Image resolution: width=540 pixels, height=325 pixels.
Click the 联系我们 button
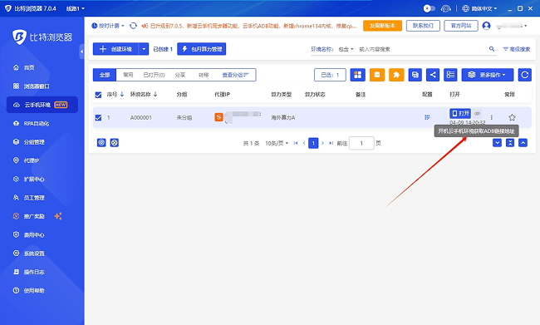click(x=423, y=26)
